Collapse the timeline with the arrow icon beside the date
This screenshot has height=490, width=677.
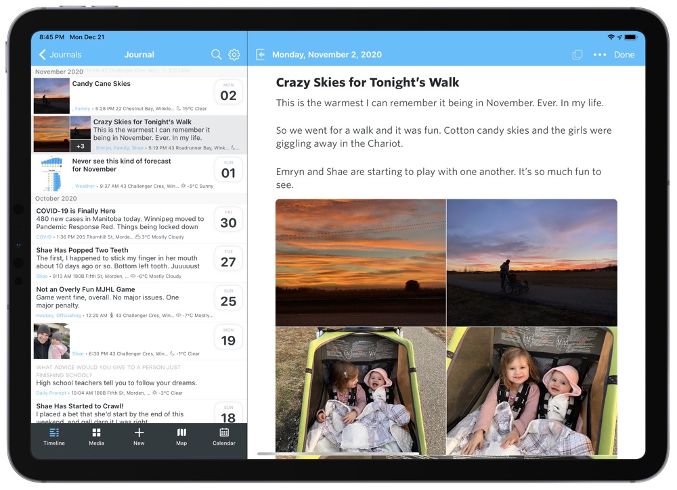262,55
